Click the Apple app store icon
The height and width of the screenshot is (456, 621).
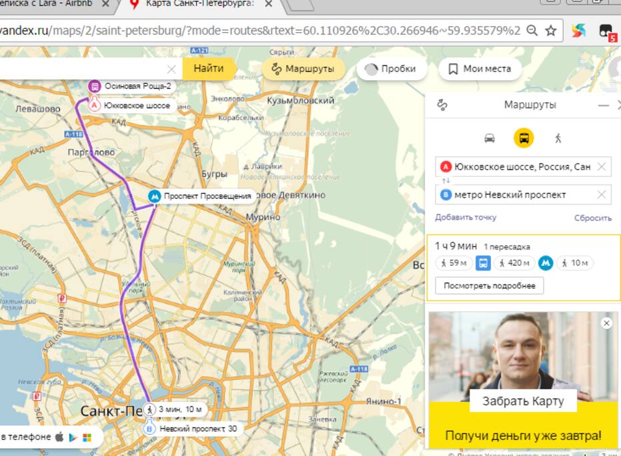point(59,437)
